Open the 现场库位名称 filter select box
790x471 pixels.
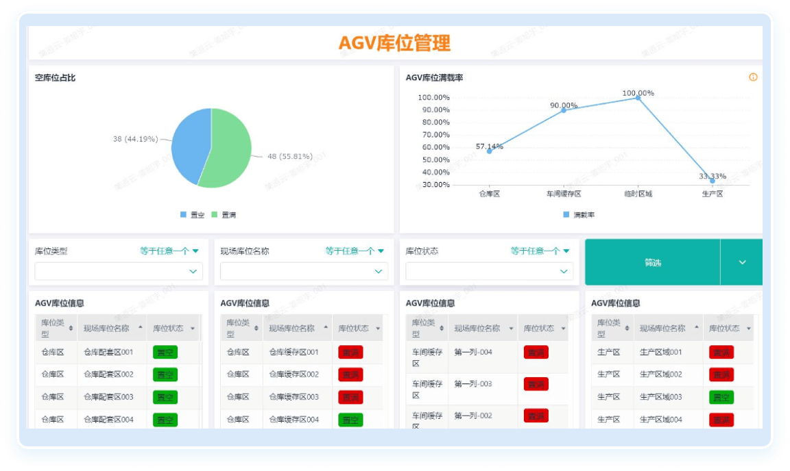(304, 272)
